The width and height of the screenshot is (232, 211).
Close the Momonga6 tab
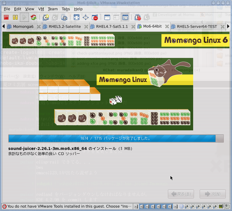coord(39,27)
